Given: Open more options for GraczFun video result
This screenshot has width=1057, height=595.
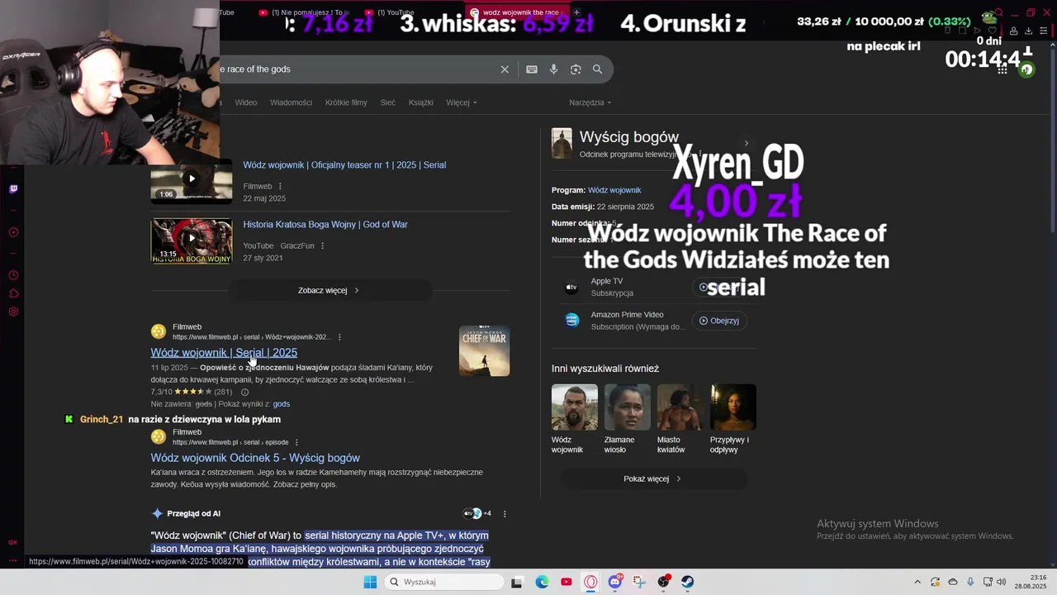Looking at the screenshot, I should [x=322, y=246].
